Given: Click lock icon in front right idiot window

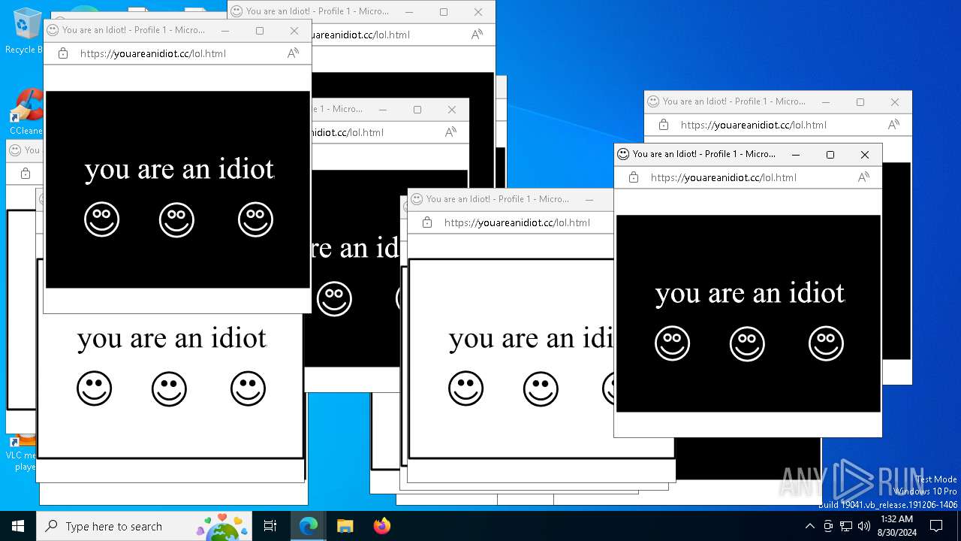Looking at the screenshot, I should point(634,177).
